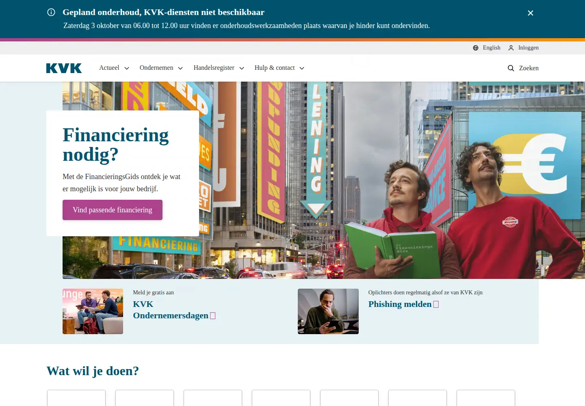
Task: Switch language to English
Action: coord(487,48)
